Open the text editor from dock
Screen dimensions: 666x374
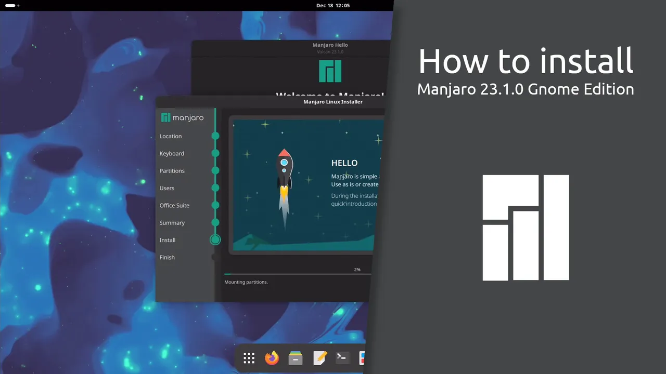tap(319, 358)
